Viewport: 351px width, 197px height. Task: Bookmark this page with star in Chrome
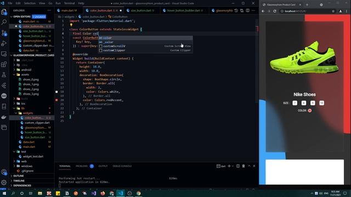[x=333, y=11]
